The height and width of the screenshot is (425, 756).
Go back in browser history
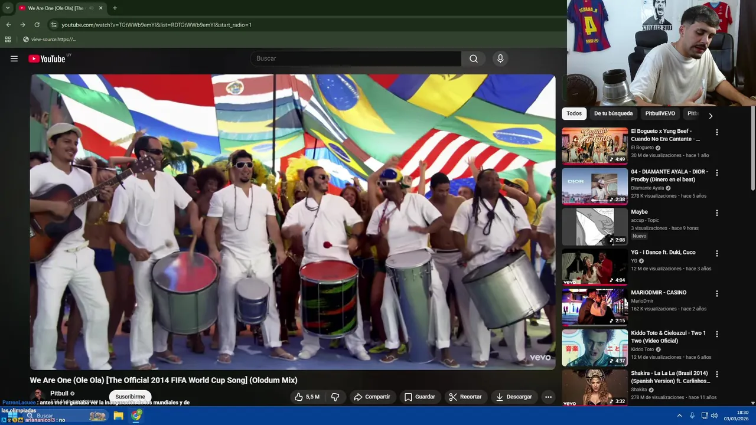coord(8,25)
